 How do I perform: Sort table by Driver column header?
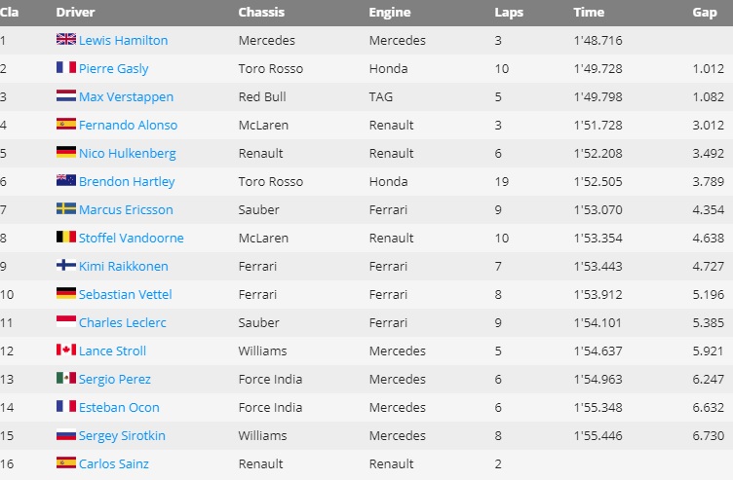(76, 13)
